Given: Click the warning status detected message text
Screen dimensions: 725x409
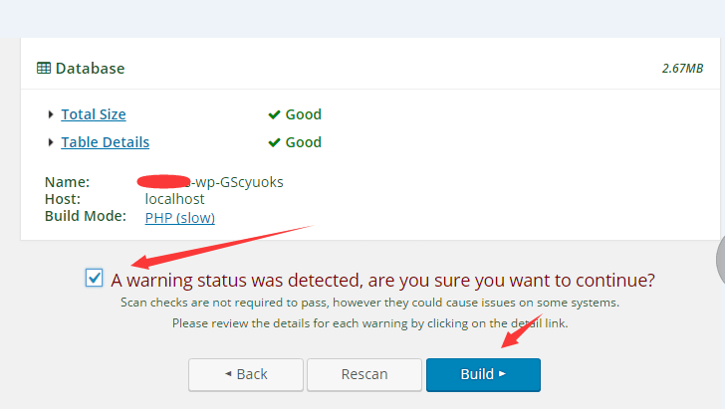Looking at the screenshot, I should 382,280.
